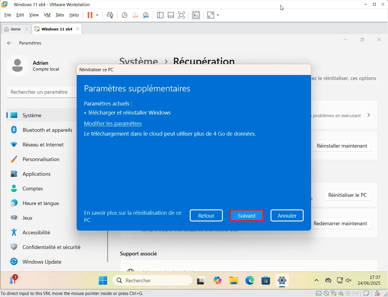Open the power options dropdown arrow beside pause
388x297 pixels.
97,15
